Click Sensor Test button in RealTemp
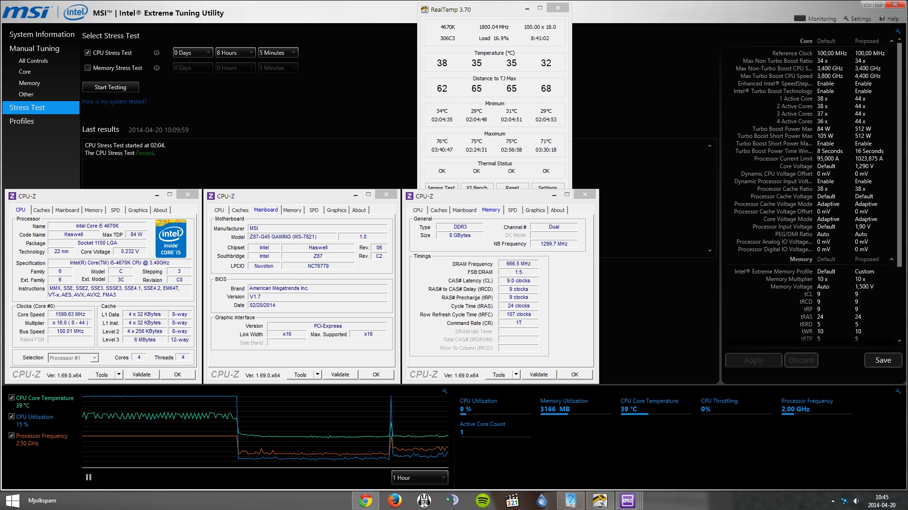This screenshot has height=510, width=908. pos(441,187)
